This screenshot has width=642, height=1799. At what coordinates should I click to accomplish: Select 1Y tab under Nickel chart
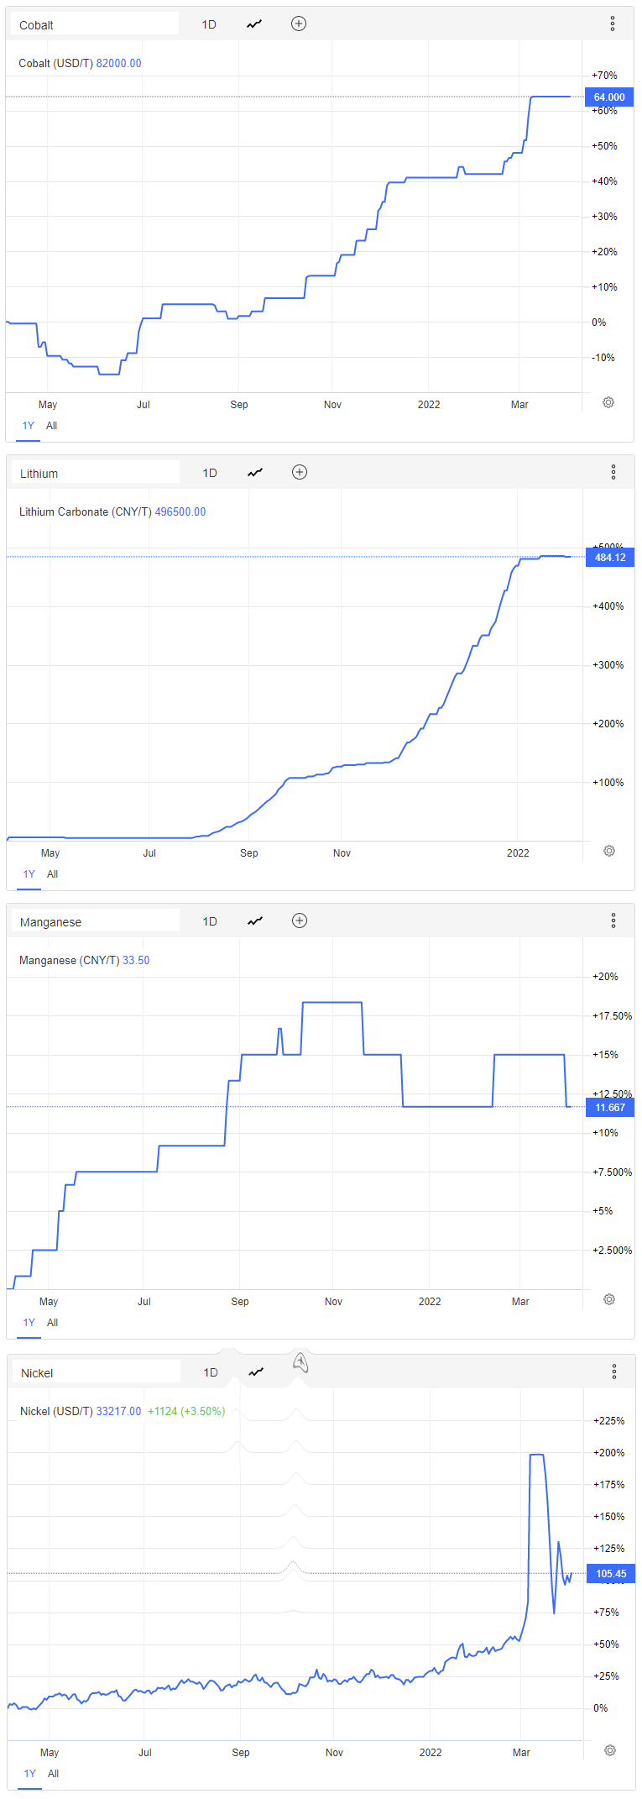point(30,1774)
